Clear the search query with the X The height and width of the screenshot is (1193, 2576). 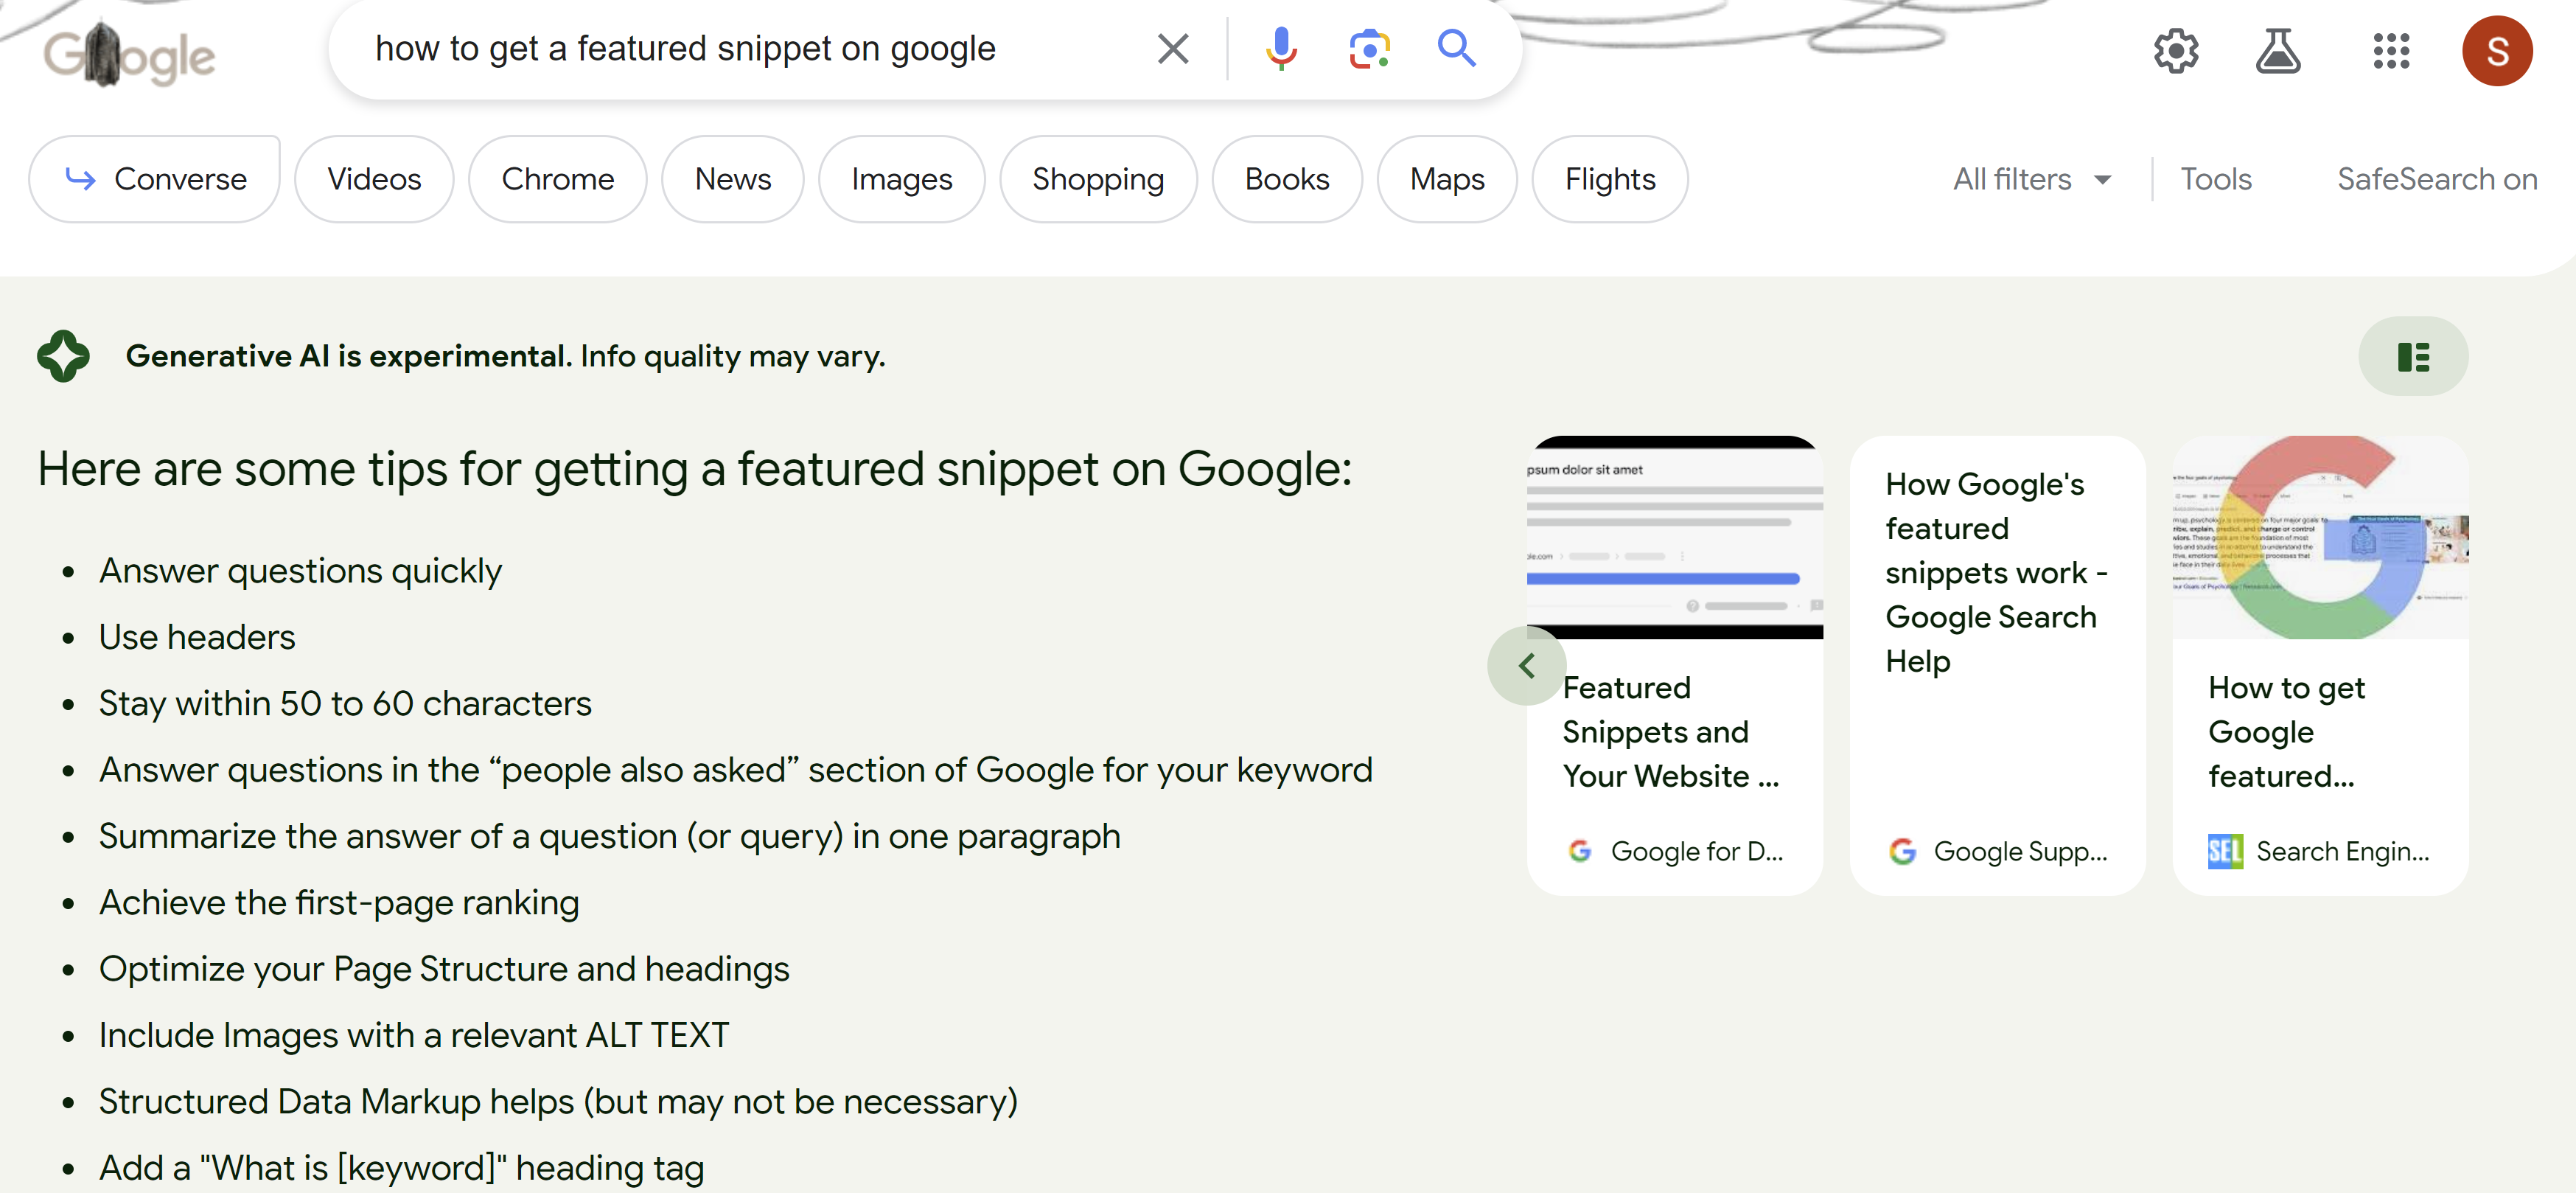coord(1172,48)
